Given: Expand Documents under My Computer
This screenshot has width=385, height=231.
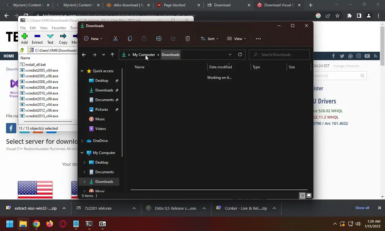Looking at the screenshot, I should pos(84,172).
